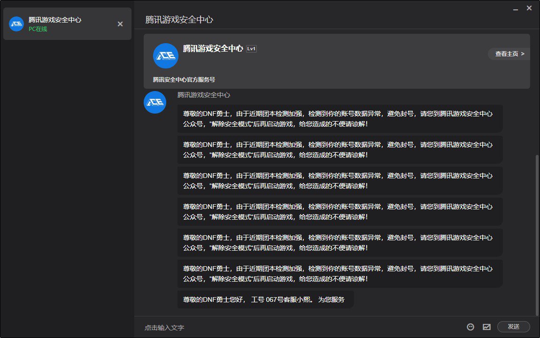Click the PC在线 status text
Screen dimensions: 540x338
(38, 29)
